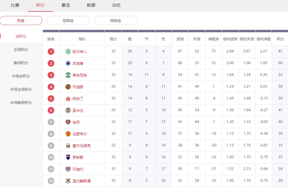
Task: Click the Dundee United crest icon
Action: point(68,87)
